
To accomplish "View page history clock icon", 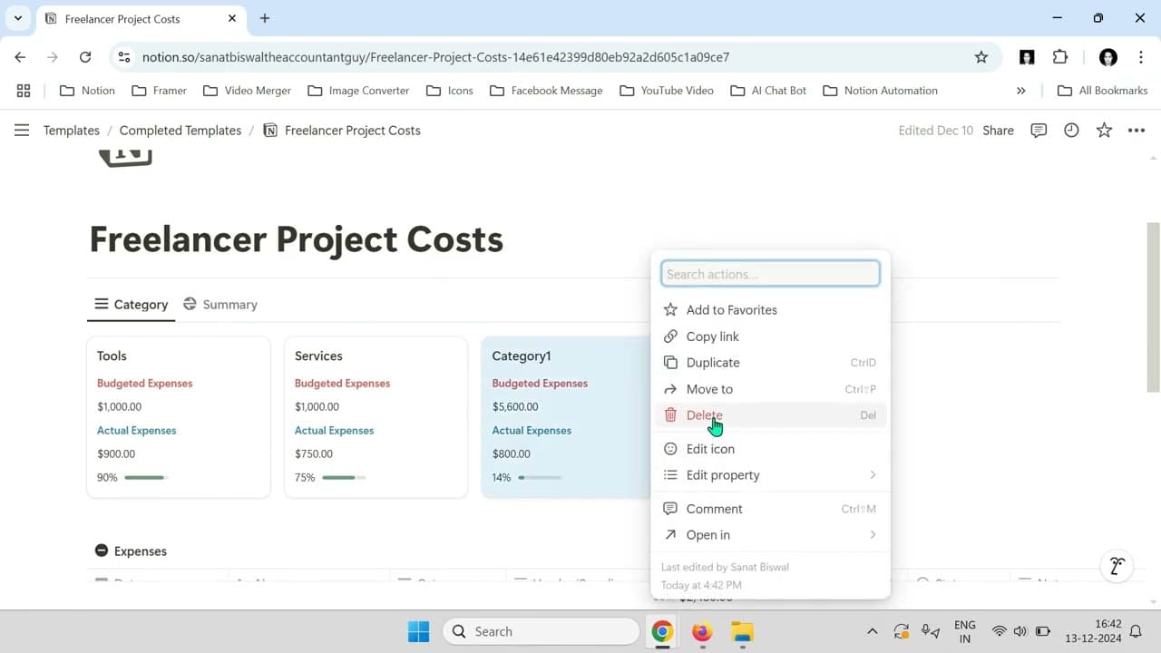I will click(x=1071, y=131).
